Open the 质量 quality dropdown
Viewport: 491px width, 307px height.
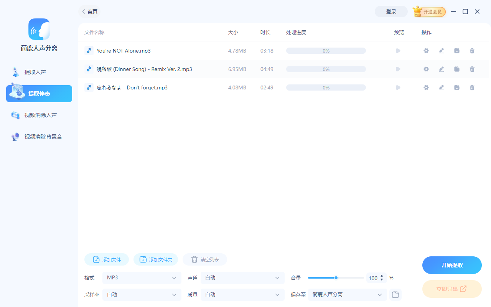coord(242,295)
